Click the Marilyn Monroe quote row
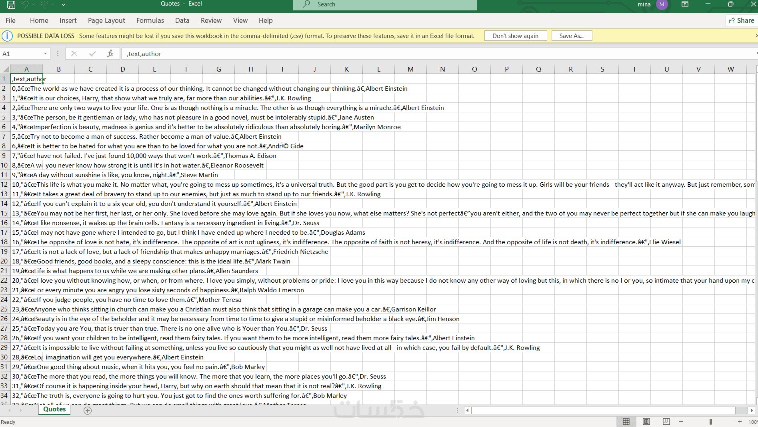This screenshot has height=427, width=758. 206,127
